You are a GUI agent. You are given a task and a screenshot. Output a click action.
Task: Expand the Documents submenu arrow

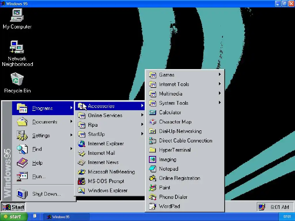(71, 121)
